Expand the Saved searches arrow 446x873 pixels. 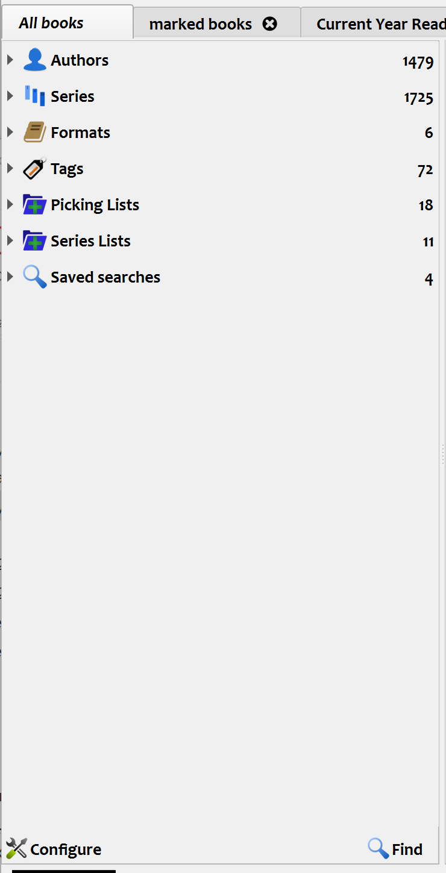pos(10,277)
